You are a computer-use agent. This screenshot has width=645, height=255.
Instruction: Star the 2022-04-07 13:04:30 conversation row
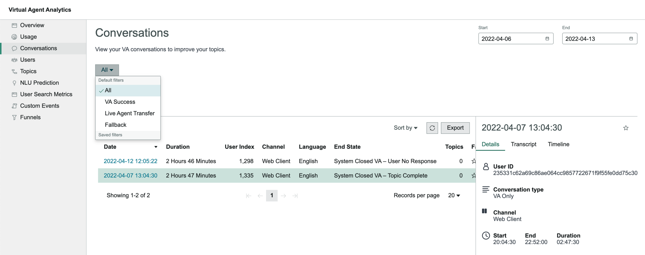click(473, 176)
